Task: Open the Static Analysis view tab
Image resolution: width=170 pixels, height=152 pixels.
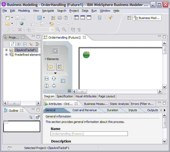Action: [x=119, y=104]
